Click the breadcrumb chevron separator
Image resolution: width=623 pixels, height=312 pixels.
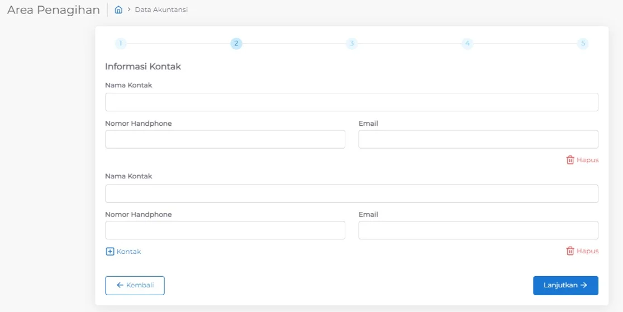coord(129,10)
